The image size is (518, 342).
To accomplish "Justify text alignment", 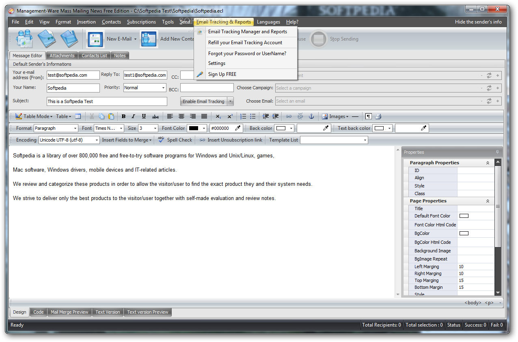I will click(x=204, y=116).
